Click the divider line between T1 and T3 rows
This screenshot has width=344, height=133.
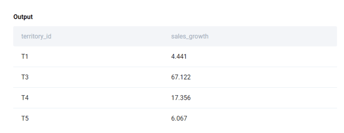point(175,67)
